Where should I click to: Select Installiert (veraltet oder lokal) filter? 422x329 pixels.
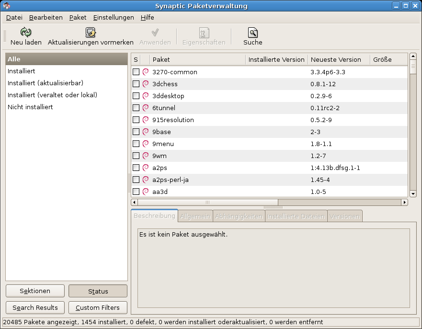point(67,95)
